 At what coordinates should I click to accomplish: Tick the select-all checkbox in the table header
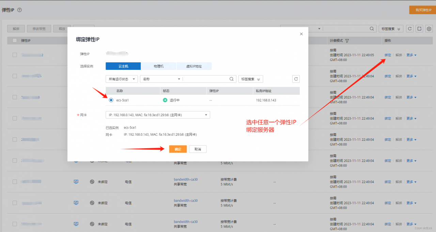15,41
